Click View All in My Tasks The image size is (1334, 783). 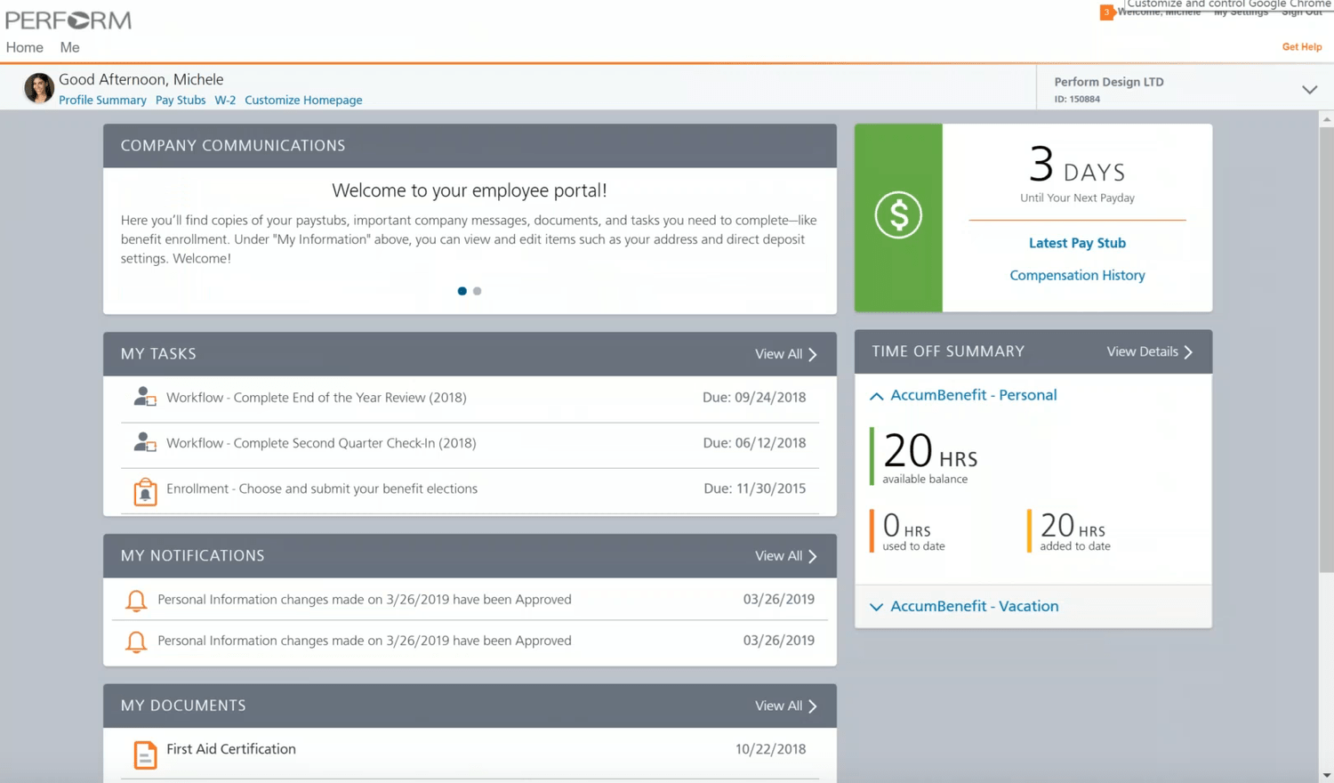779,353
